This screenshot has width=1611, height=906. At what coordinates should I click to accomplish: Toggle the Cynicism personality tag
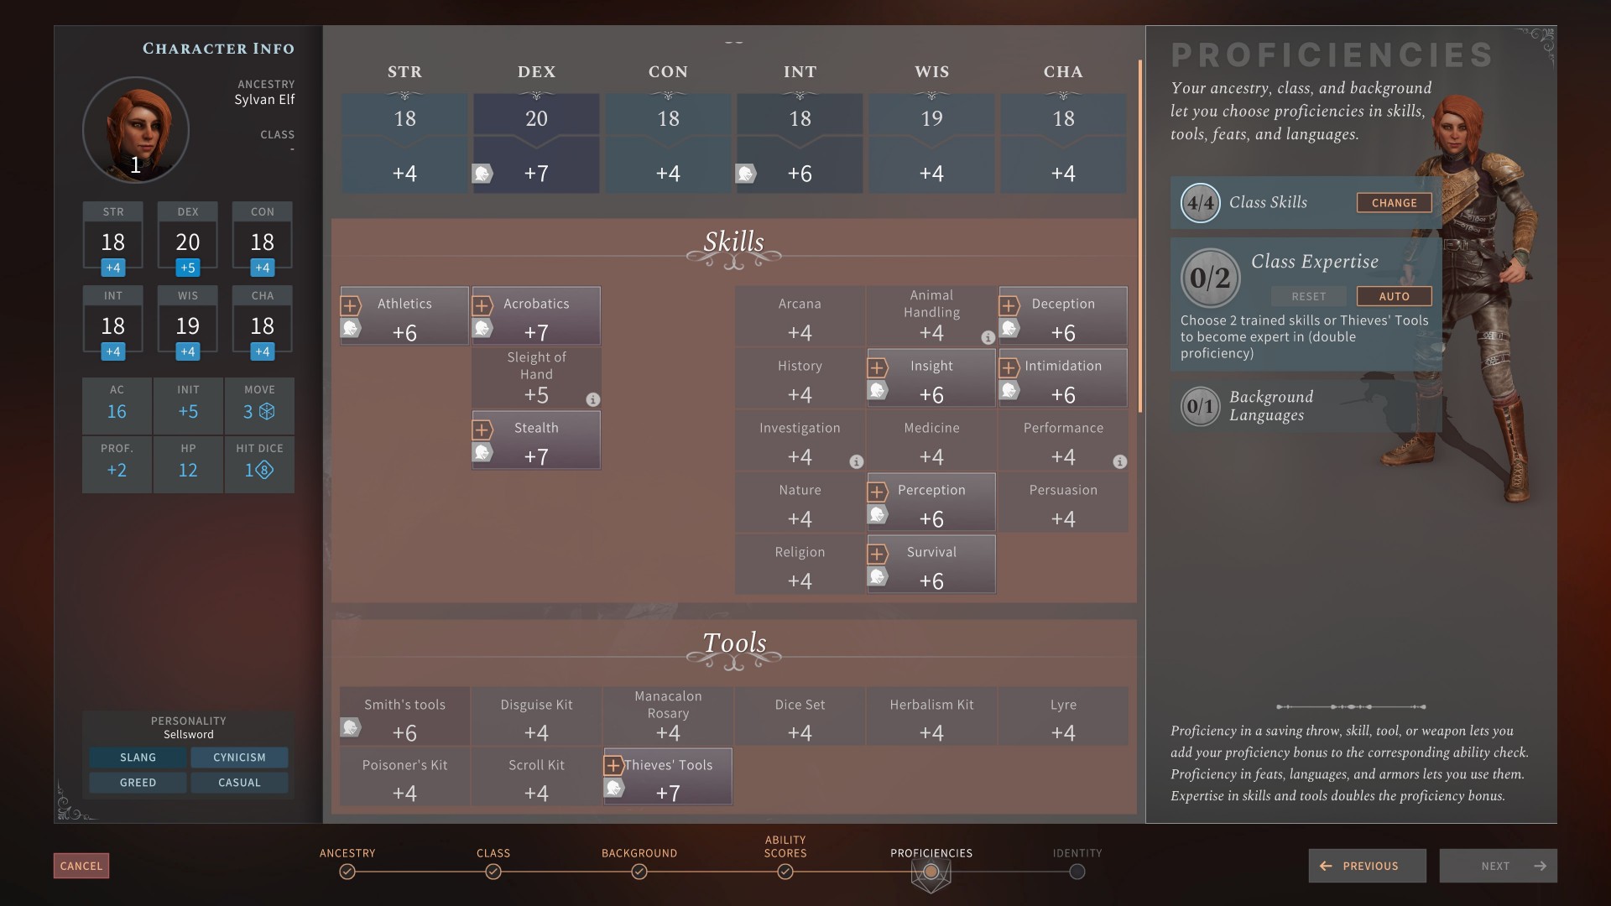(239, 758)
